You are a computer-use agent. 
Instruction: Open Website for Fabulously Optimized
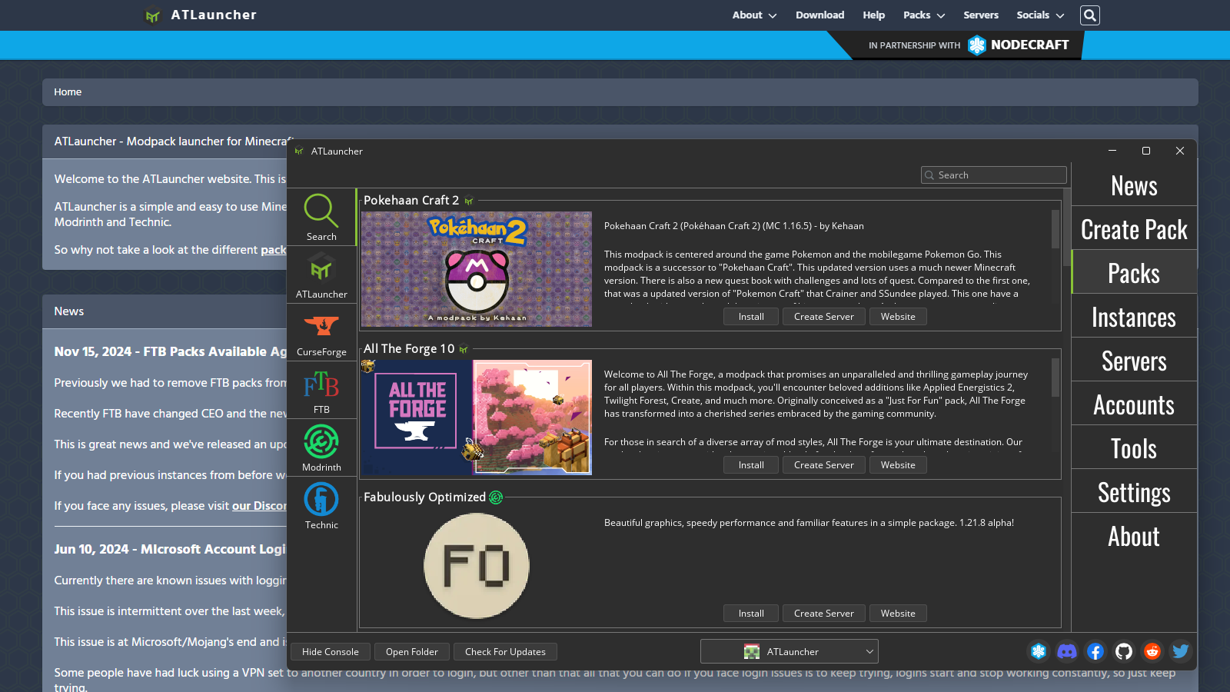(898, 614)
